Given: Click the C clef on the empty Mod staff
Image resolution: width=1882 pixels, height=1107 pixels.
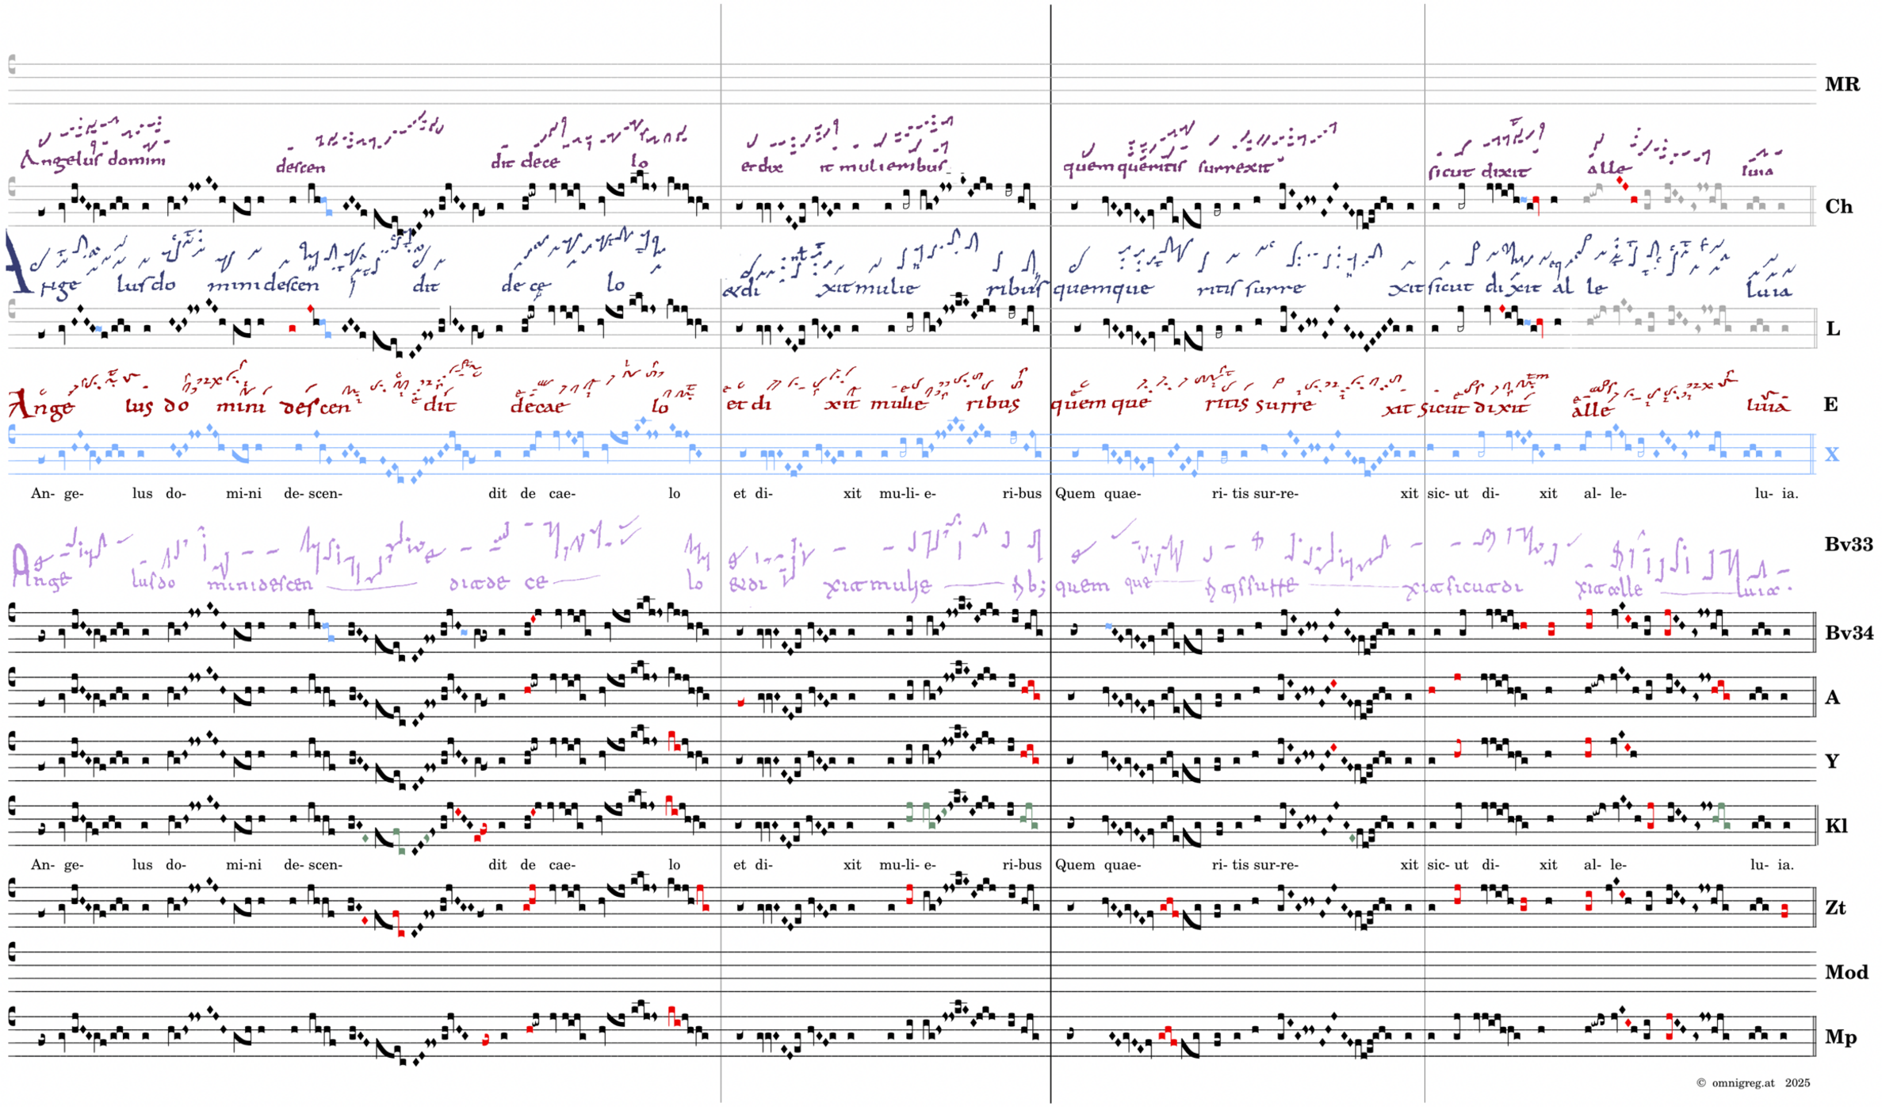Looking at the screenshot, I should pos(12,952).
